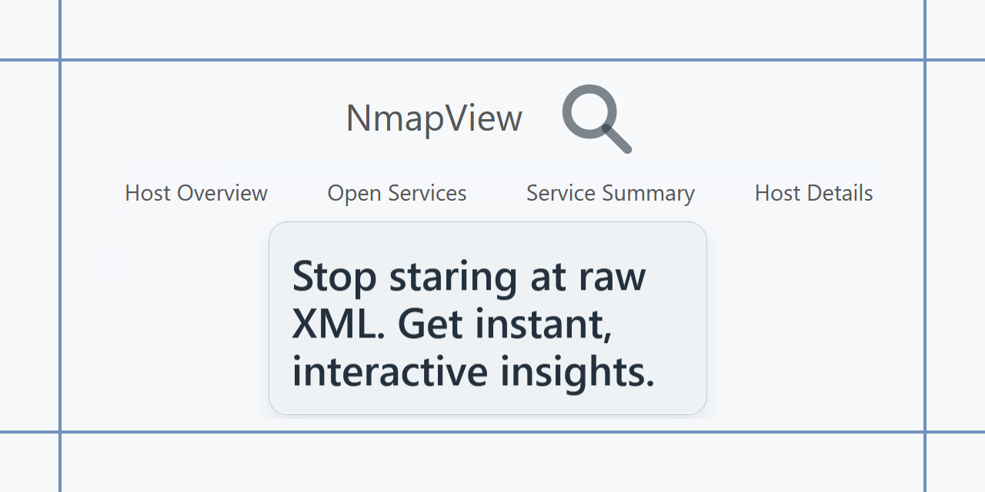
Task: Select Open Services in the navigation
Action: (x=397, y=193)
